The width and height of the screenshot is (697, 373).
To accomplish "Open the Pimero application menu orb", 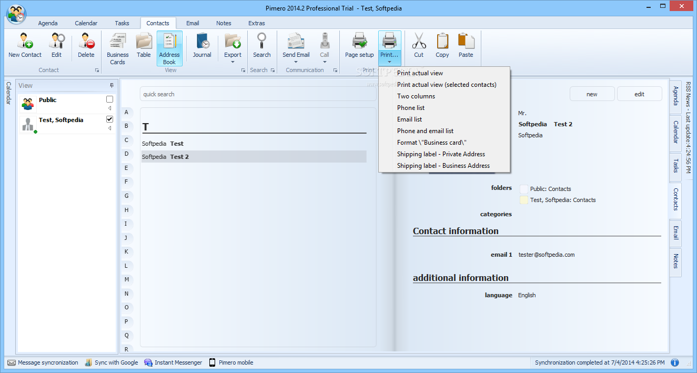I will [x=16, y=15].
